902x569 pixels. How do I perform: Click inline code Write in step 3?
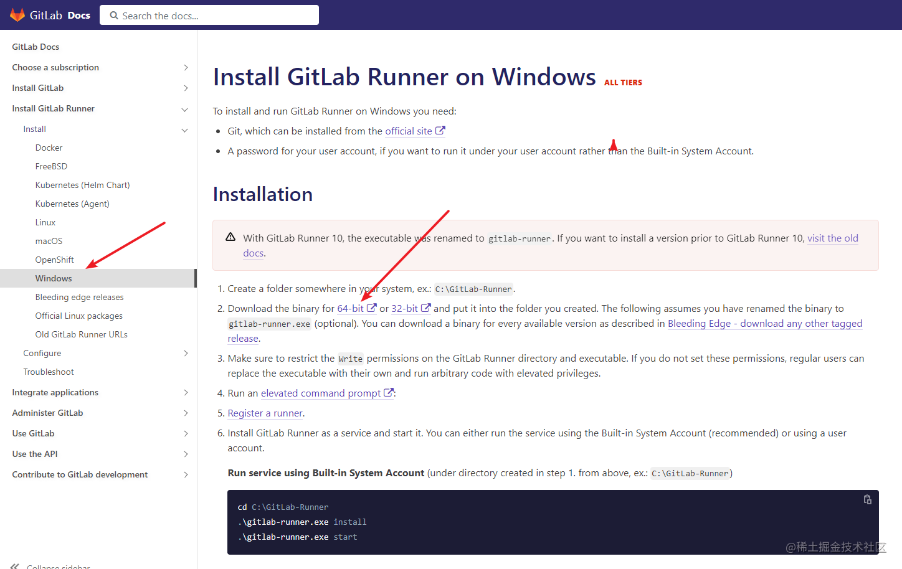click(350, 359)
